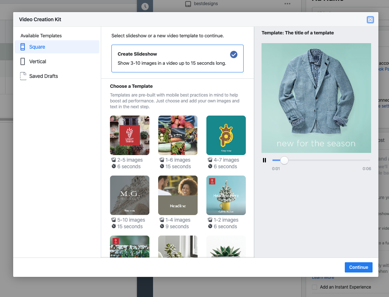Click the images icon beside 2-5 images
Viewport: 389px width, 297px height.
114,160
